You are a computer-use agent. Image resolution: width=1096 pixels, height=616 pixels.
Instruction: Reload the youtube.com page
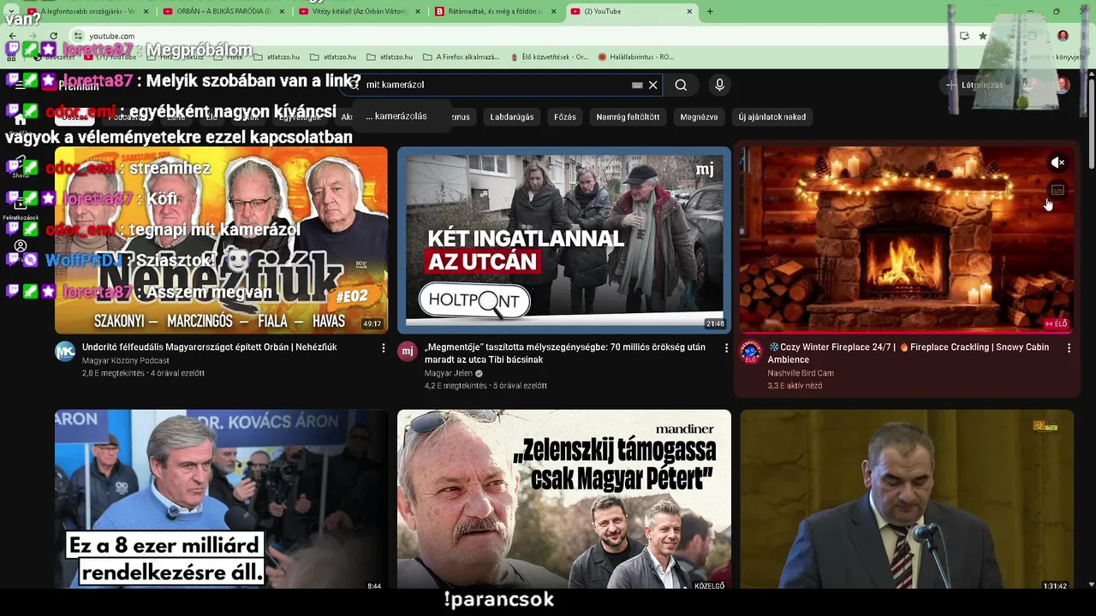tap(53, 36)
